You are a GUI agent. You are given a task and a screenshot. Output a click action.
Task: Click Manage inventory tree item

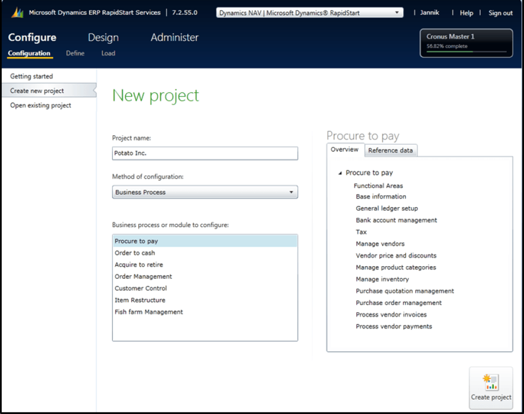click(x=382, y=279)
